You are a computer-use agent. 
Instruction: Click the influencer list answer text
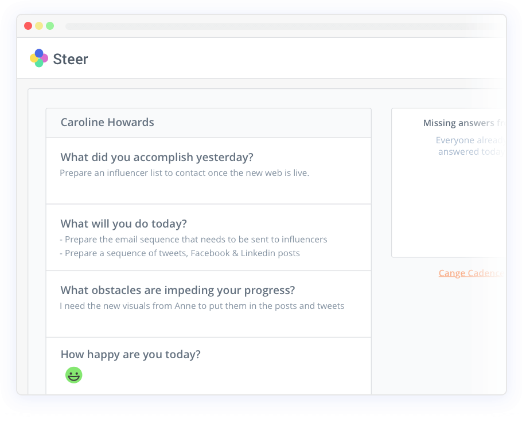pyautogui.click(x=185, y=173)
